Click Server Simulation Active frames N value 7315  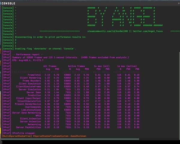(68, 89)
